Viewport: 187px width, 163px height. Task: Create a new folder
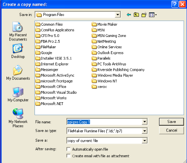(x=144, y=15)
